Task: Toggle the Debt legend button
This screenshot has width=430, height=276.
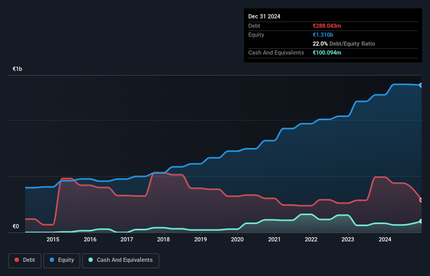Action: coord(25,260)
